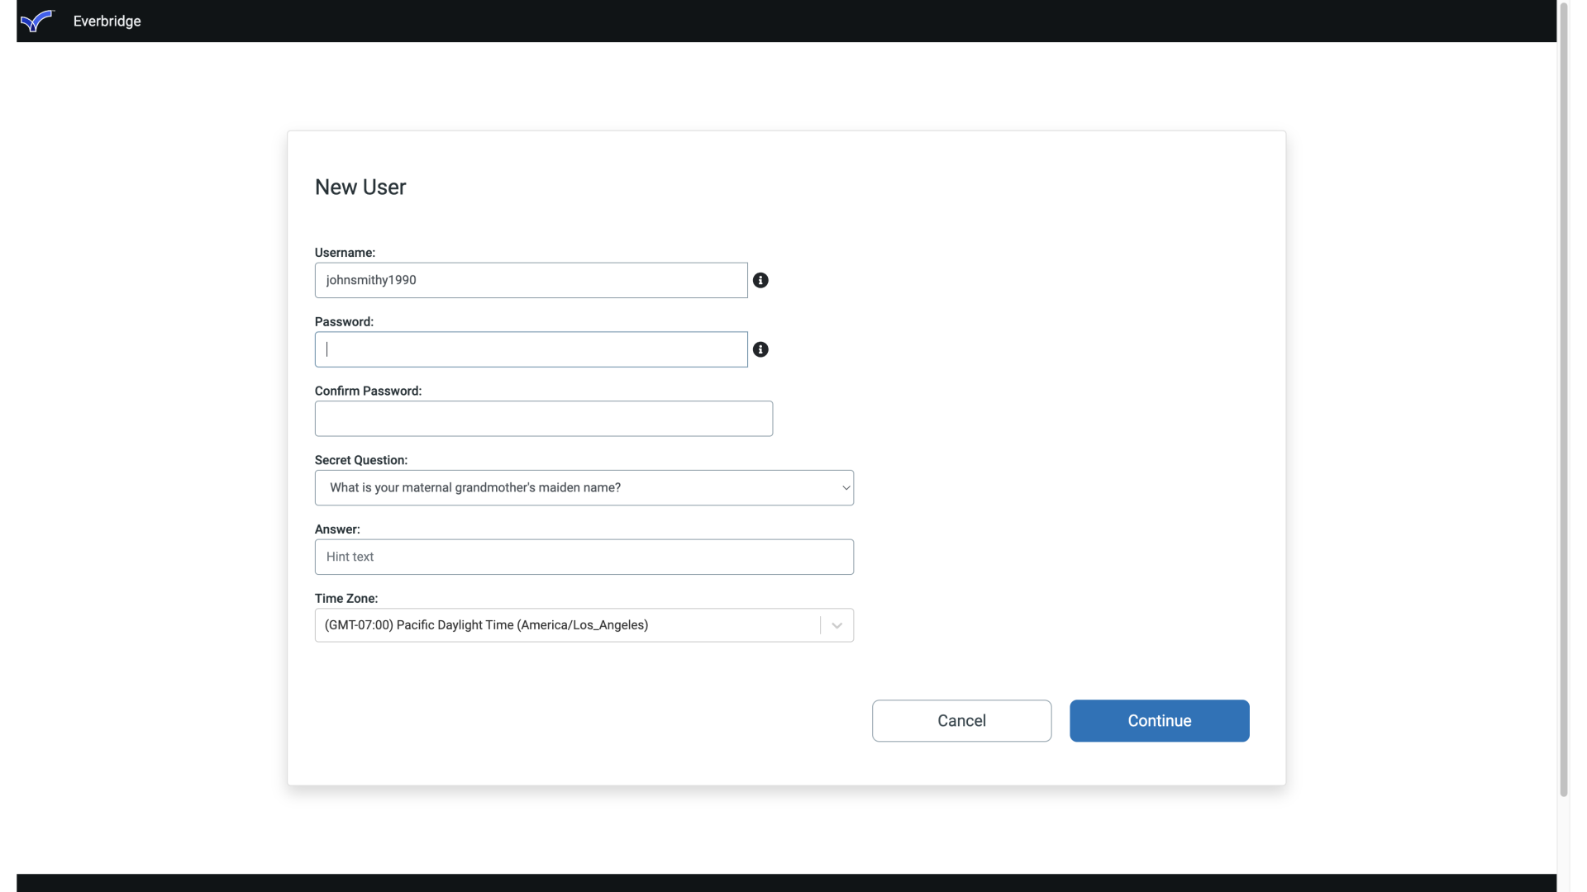The width and height of the screenshot is (1587, 892).
Task: Click the Everbridge bird logo
Action: [37, 21]
